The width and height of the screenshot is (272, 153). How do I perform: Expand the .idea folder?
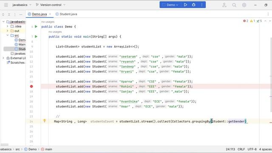[8, 26]
